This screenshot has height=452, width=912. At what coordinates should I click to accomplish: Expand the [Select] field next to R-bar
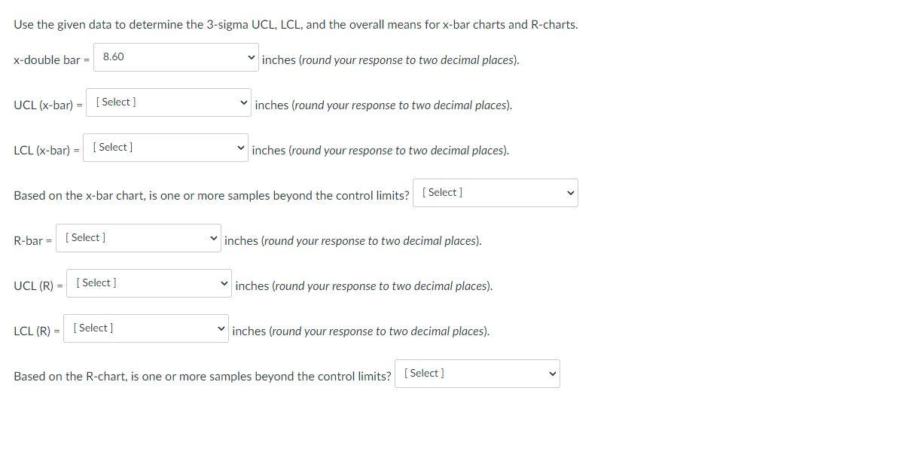(x=138, y=238)
